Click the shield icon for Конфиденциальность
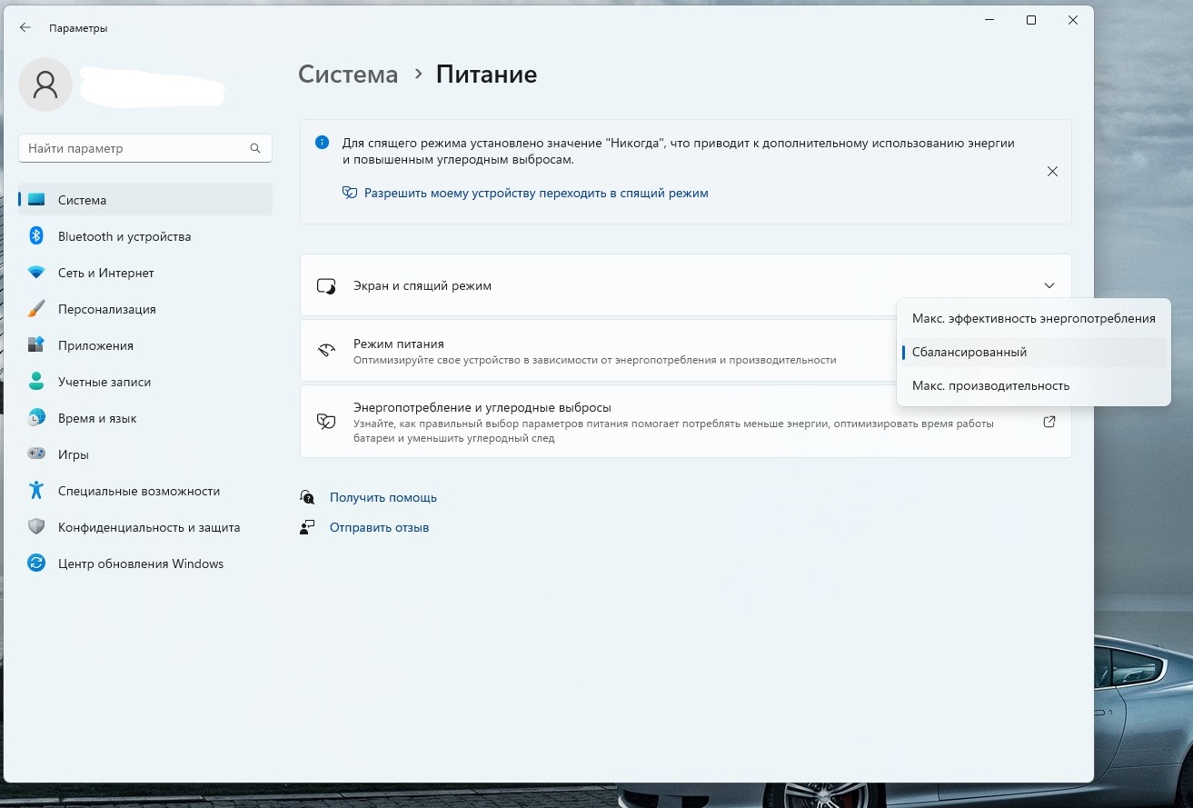Viewport: 1193px width, 808px height. [36, 527]
